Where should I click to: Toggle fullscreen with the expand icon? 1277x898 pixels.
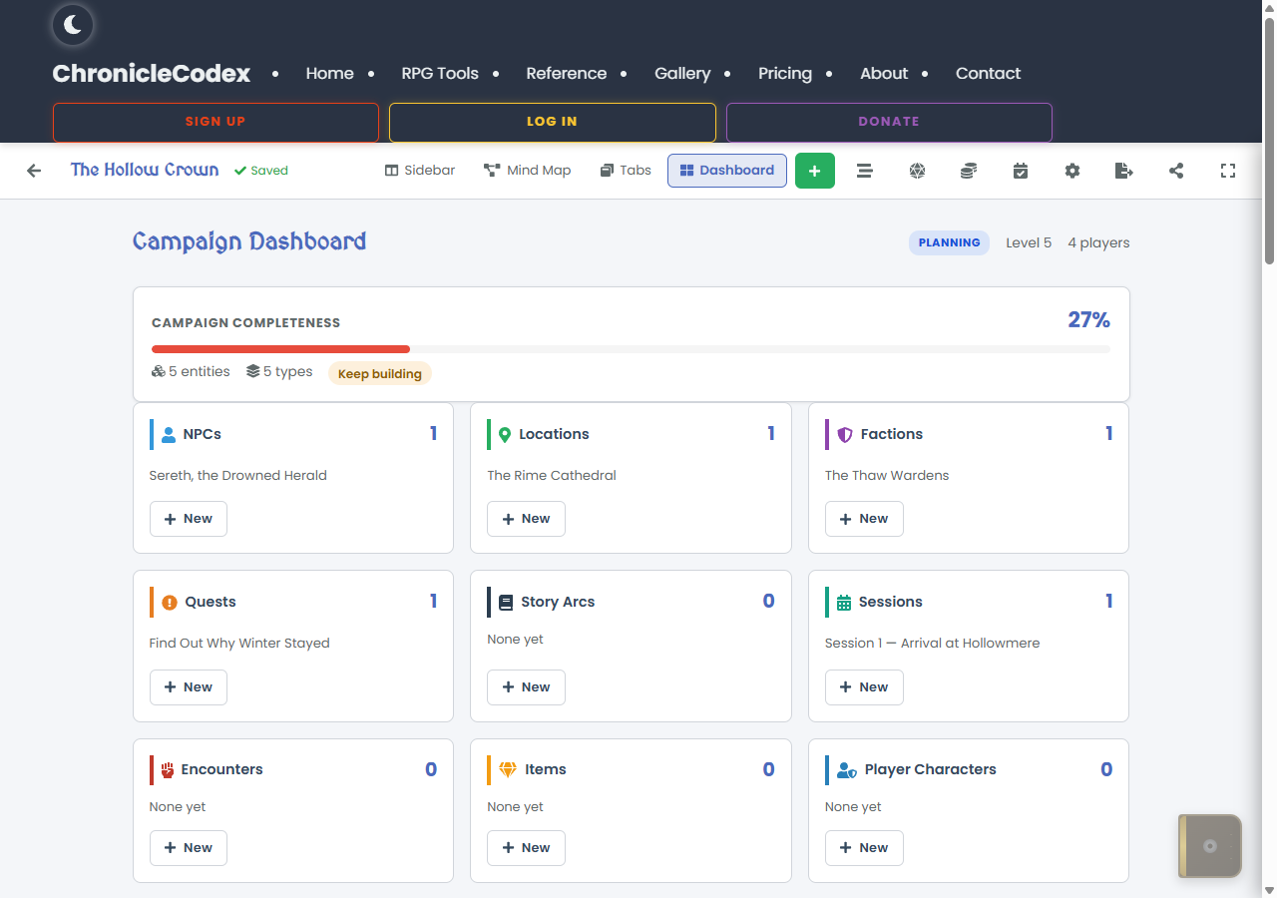[1228, 171]
